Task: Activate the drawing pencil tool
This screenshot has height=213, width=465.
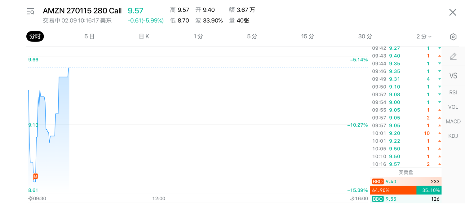Action: pos(453,56)
